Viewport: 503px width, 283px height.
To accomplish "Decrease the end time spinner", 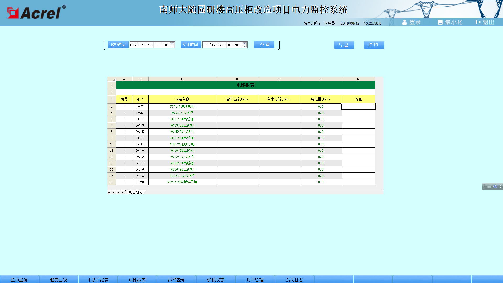I will [244, 46].
